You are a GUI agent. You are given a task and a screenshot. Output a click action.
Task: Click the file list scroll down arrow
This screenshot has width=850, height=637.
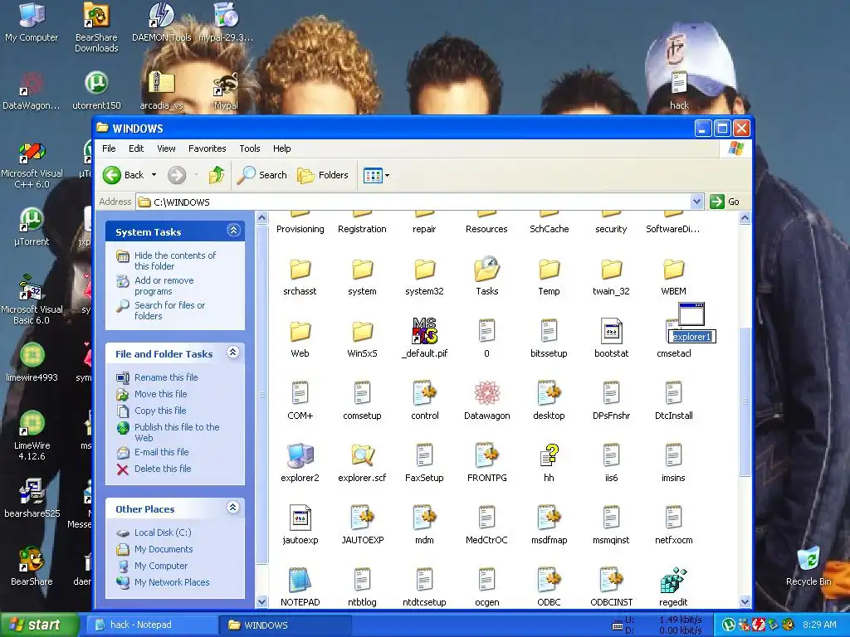tap(745, 602)
